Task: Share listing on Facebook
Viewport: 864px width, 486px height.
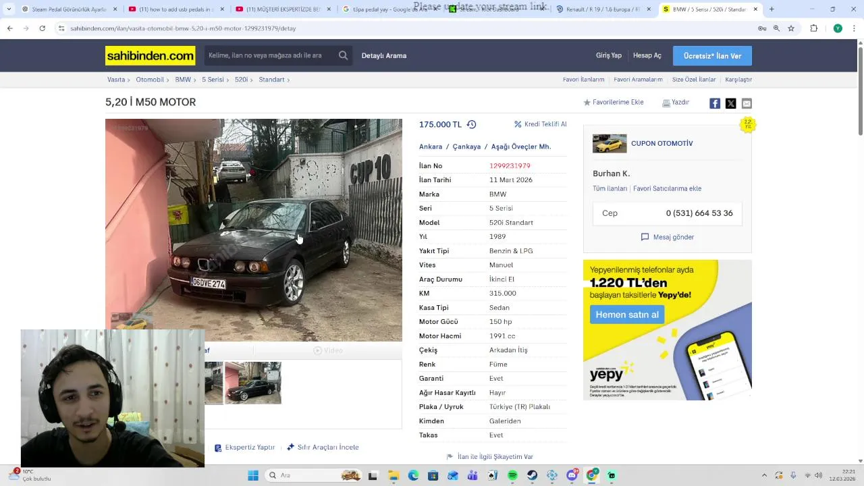Action: pyautogui.click(x=715, y=103)
